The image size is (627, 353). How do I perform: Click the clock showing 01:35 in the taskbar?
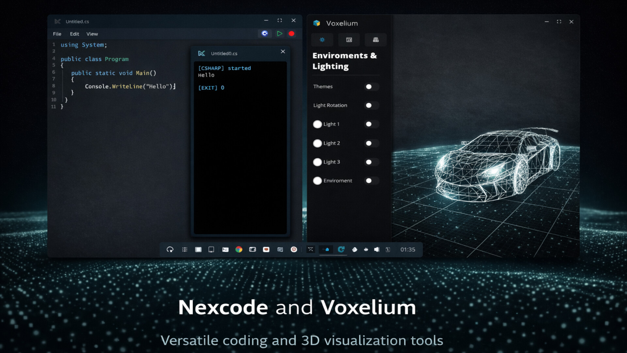click(408, 249)
